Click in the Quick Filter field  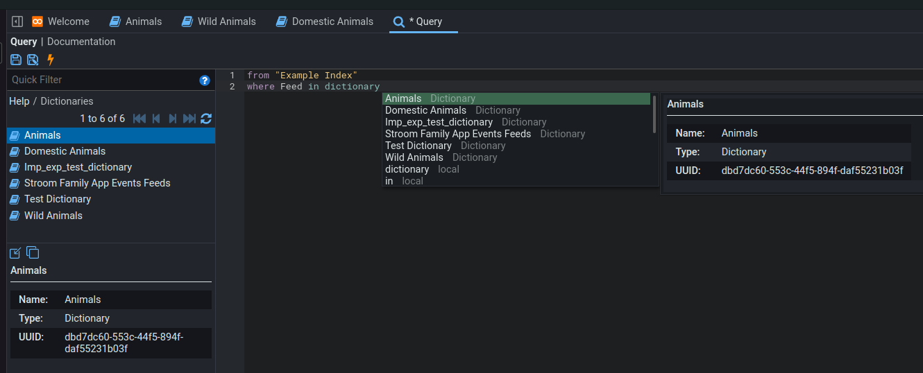point(101,80)
